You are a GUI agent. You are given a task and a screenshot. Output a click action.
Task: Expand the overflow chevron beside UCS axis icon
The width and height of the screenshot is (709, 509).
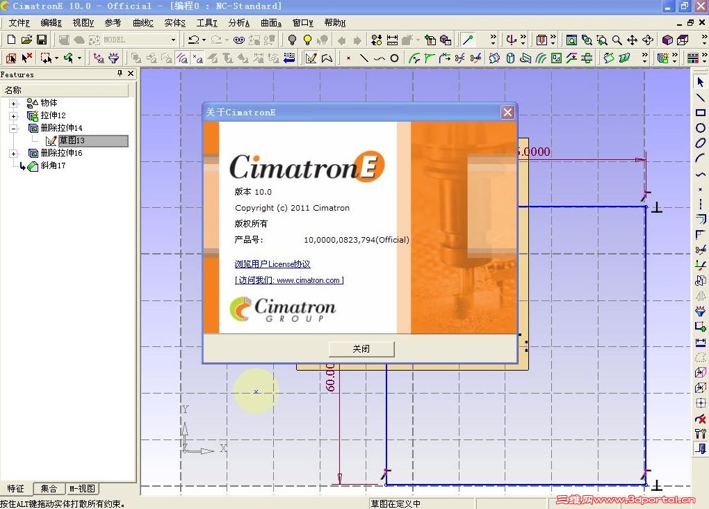(523, 40)
